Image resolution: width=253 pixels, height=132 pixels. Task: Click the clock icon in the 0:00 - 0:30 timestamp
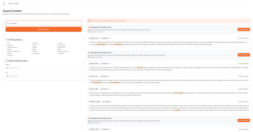(90, 38)
